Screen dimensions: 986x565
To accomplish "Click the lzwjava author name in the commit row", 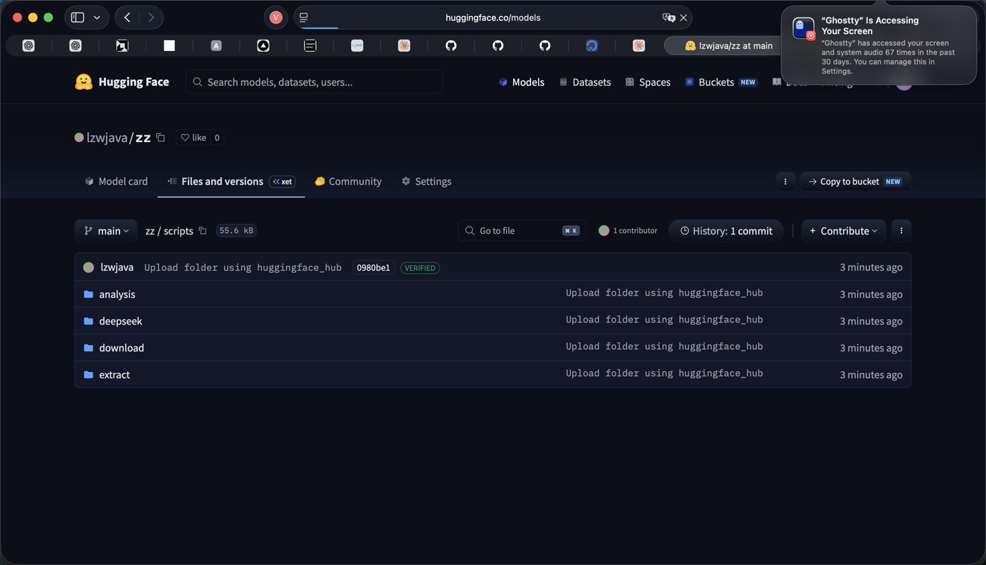I will (x=117, y=267).
